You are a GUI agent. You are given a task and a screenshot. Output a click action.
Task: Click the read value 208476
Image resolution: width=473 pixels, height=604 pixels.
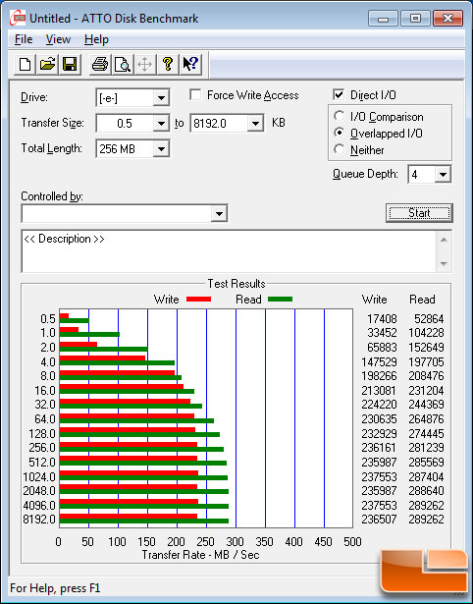(x=426, y=376)
